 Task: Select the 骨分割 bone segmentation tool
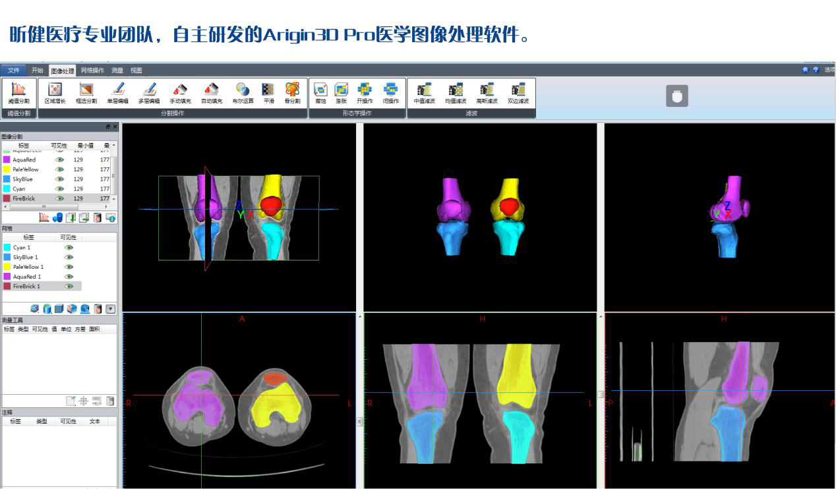click(x=292, y=93)
